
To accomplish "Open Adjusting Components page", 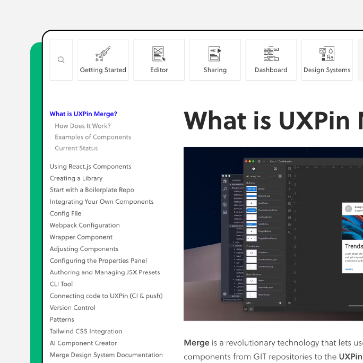I will [x=84, y=249].
